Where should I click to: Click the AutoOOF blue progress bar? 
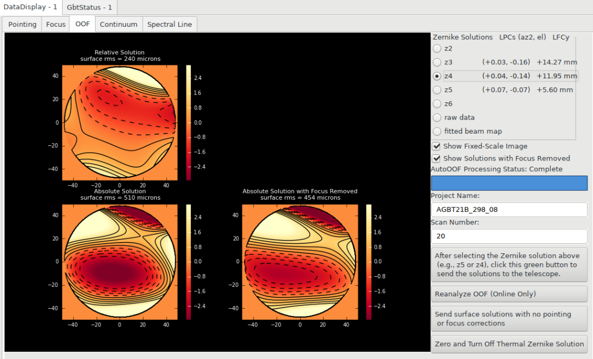(509, 183)
